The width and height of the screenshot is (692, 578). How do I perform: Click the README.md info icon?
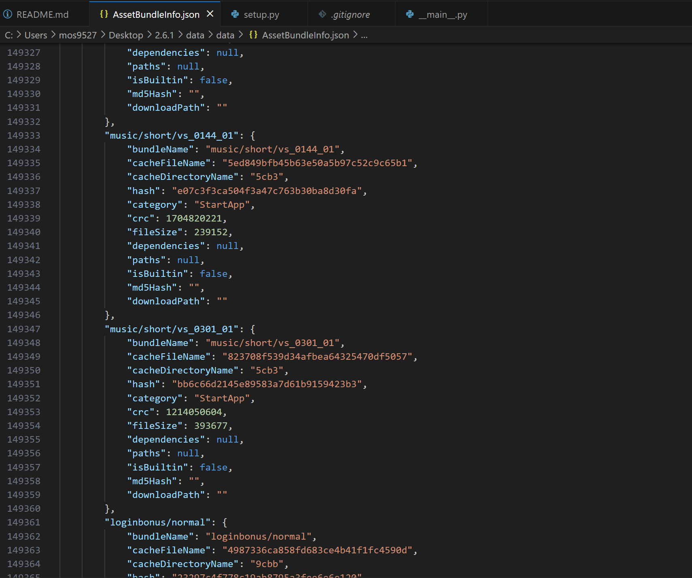pos(8,15)
